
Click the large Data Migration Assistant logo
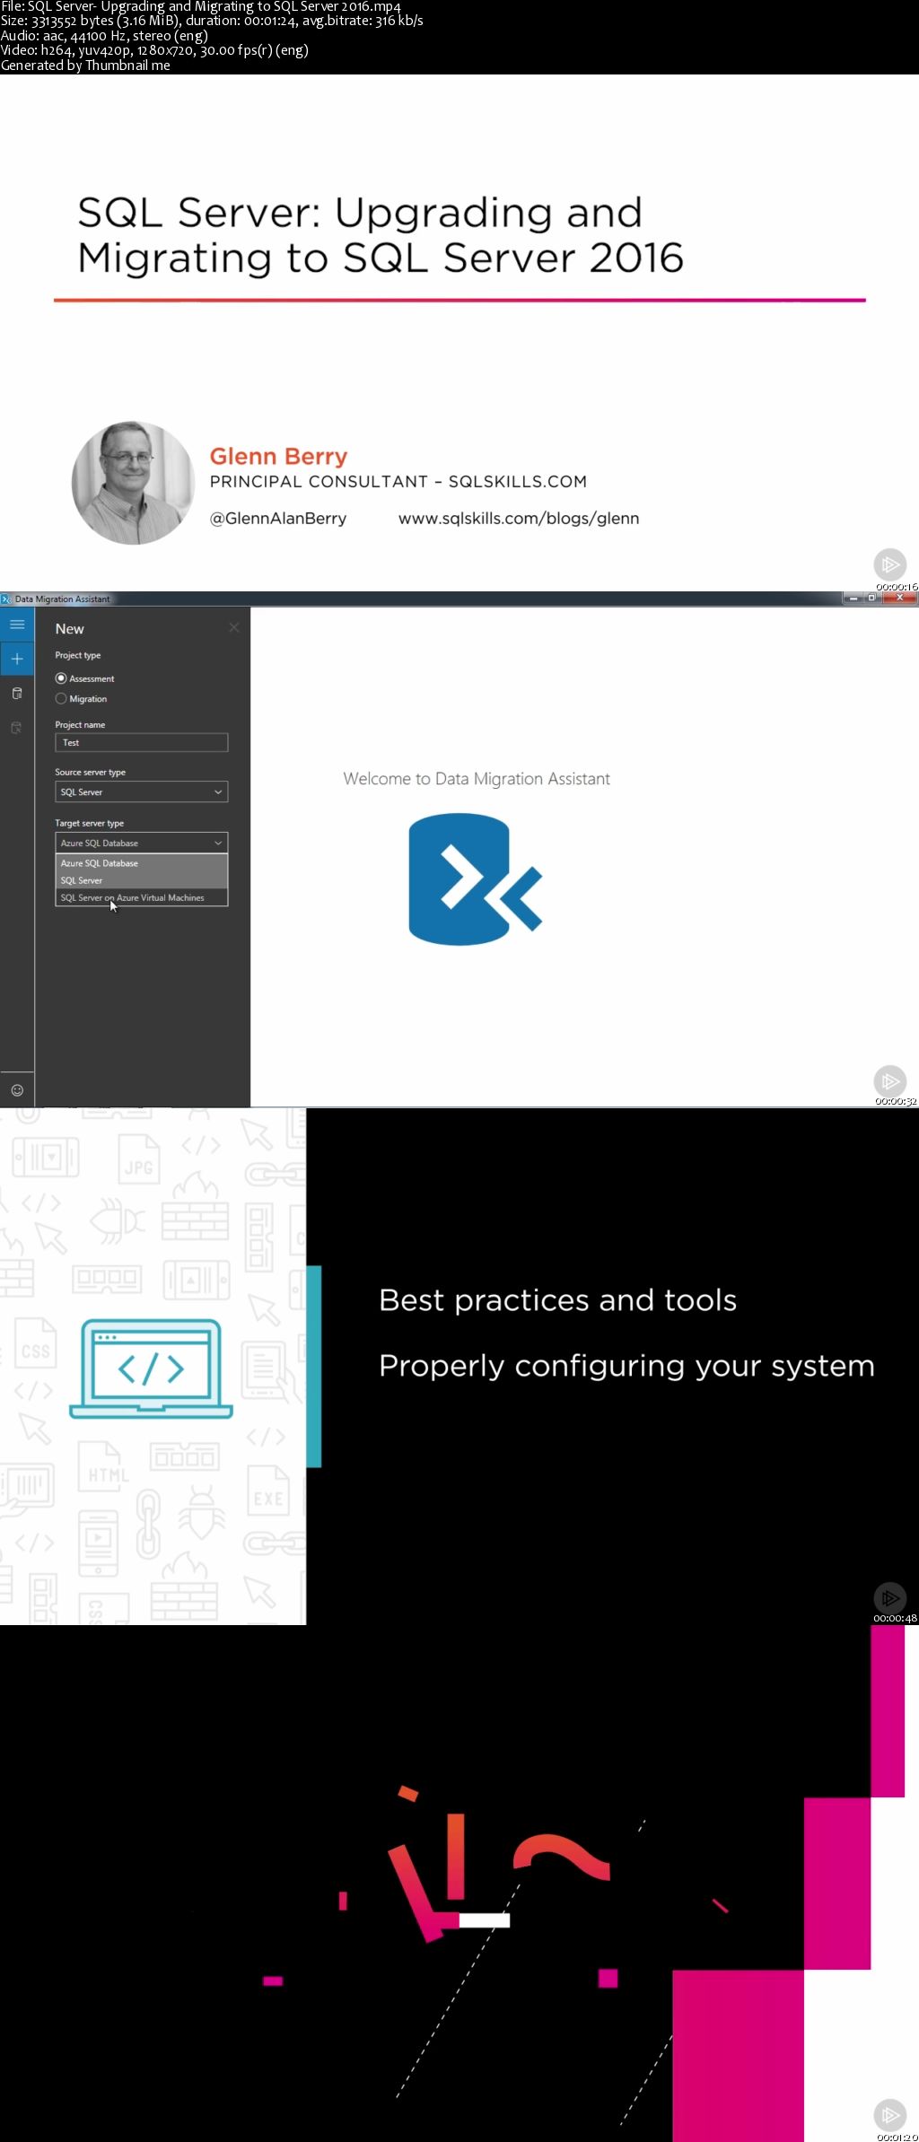pyautogui.click(x=476, y=879)
